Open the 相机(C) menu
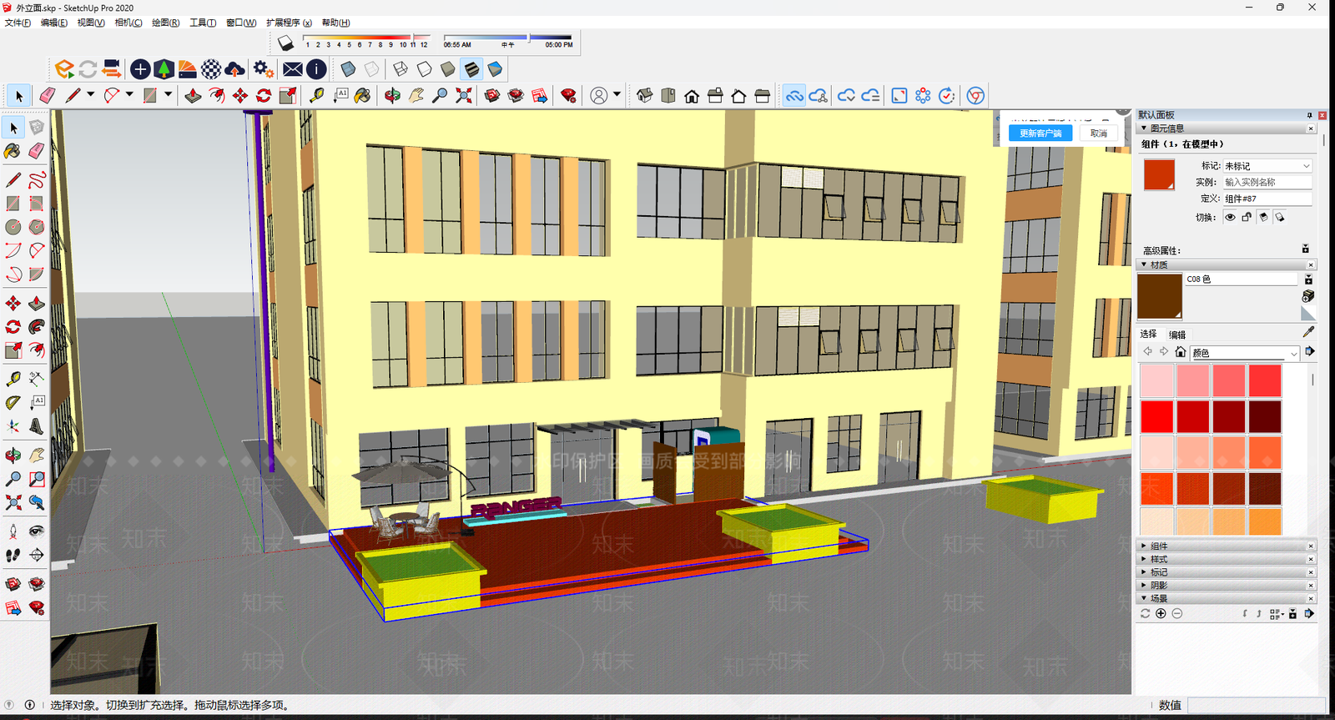Screen dimensions: 1335x720 point(128,23)
